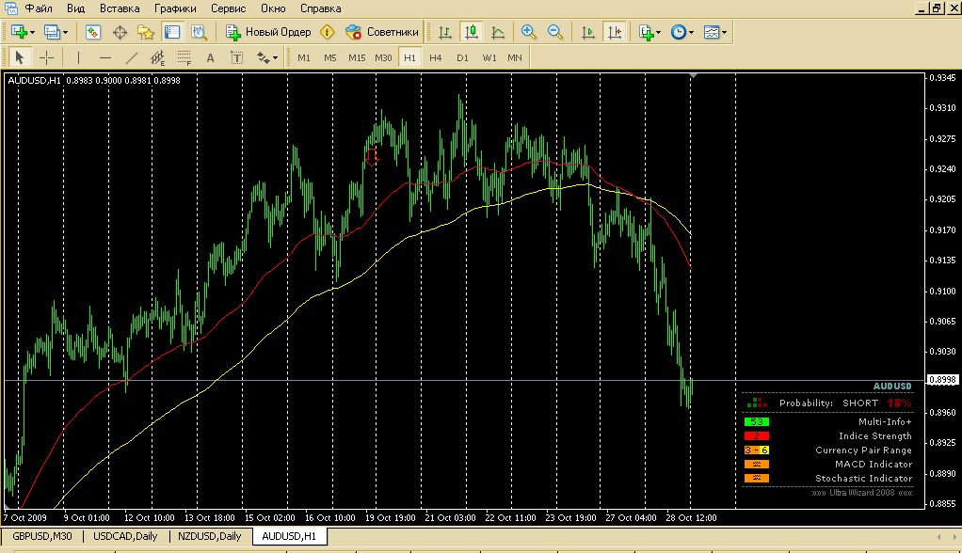Draw a vertical line on chart
The image size is (962, 553).
79,57
